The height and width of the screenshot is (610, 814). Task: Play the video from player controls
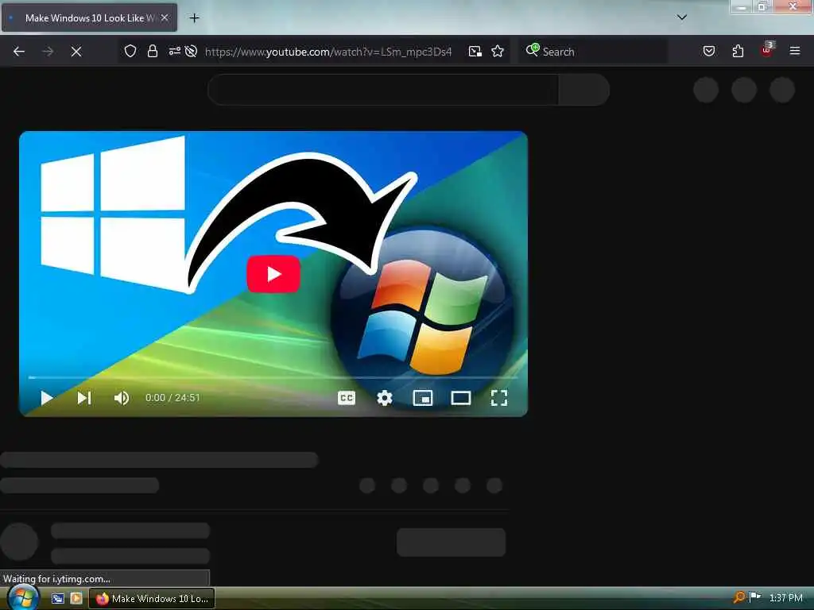[47, 398]
